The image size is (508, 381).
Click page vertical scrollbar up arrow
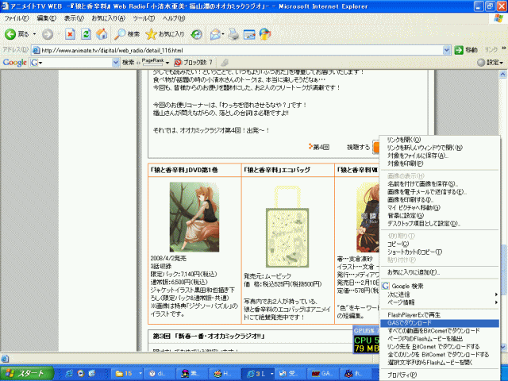[x=503, y=75]
